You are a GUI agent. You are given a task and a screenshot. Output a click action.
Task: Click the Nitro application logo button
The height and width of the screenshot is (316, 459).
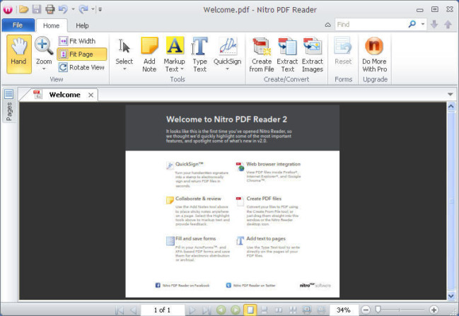[8, 9]
